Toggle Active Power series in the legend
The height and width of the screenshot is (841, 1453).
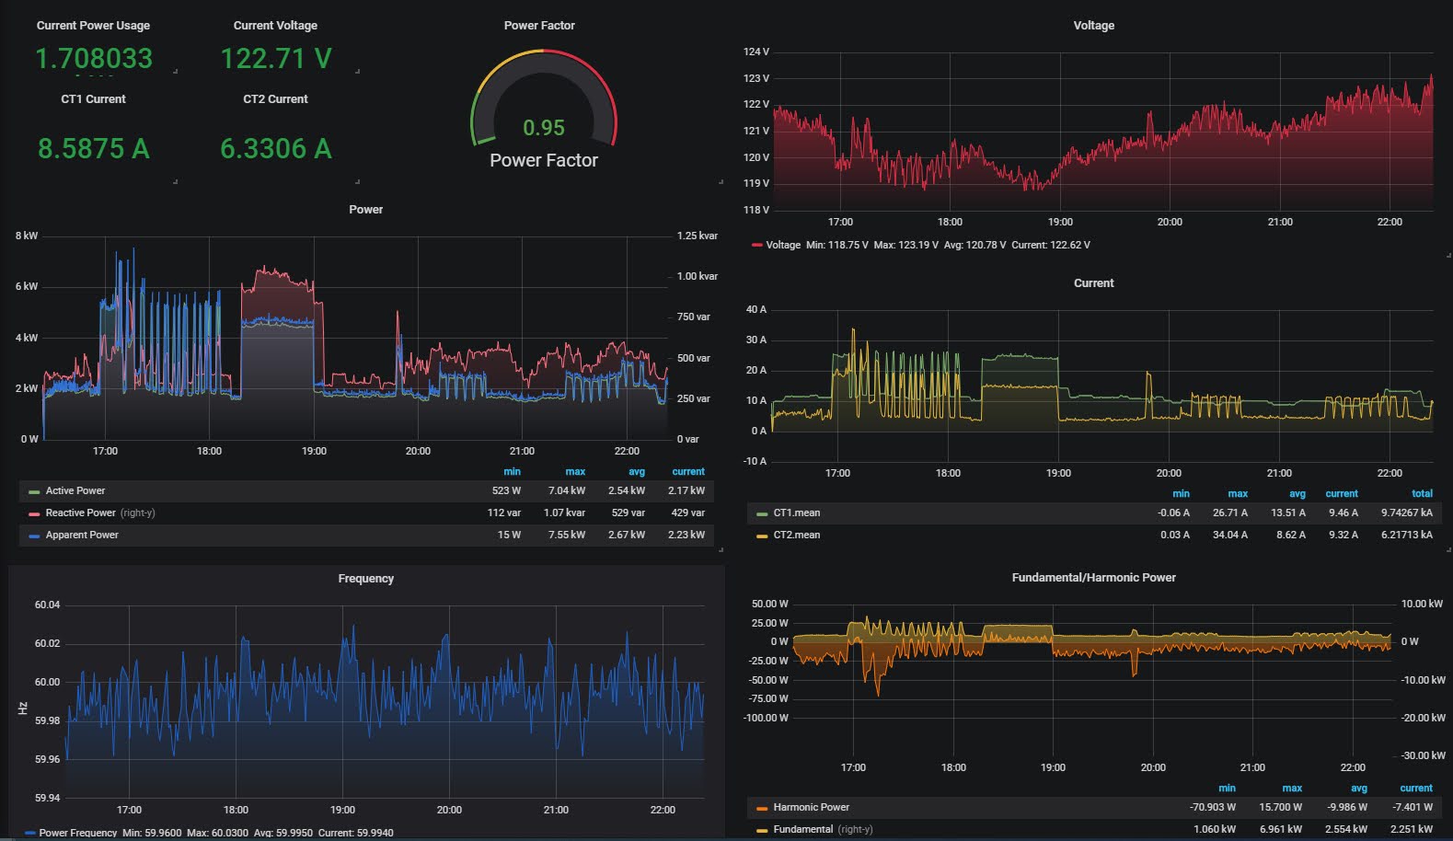point(75,490)
